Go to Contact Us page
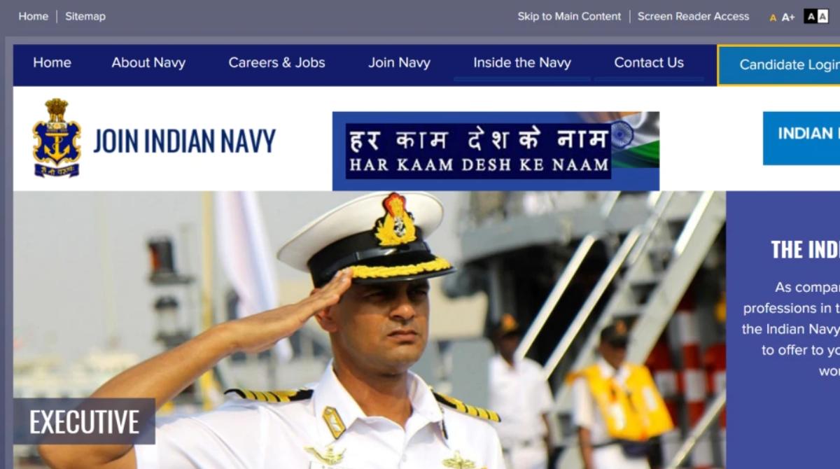This screenshot has height=469, width=840. tap(649, 62)
